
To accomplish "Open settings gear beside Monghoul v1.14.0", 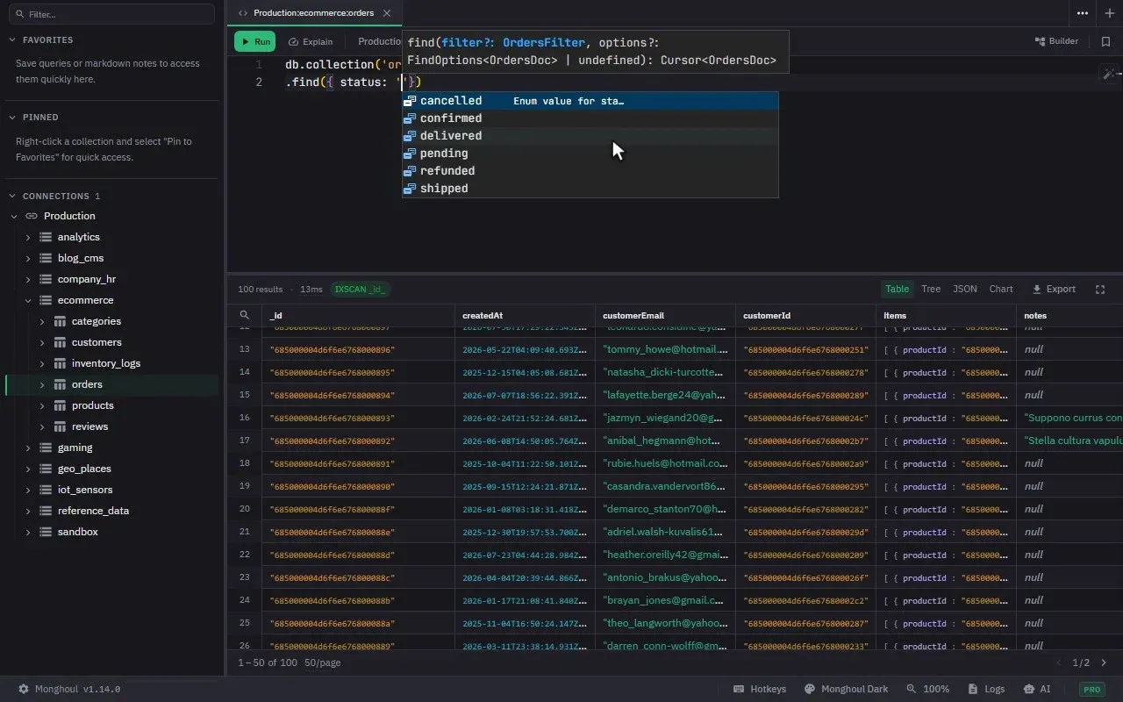I will 24,689.
